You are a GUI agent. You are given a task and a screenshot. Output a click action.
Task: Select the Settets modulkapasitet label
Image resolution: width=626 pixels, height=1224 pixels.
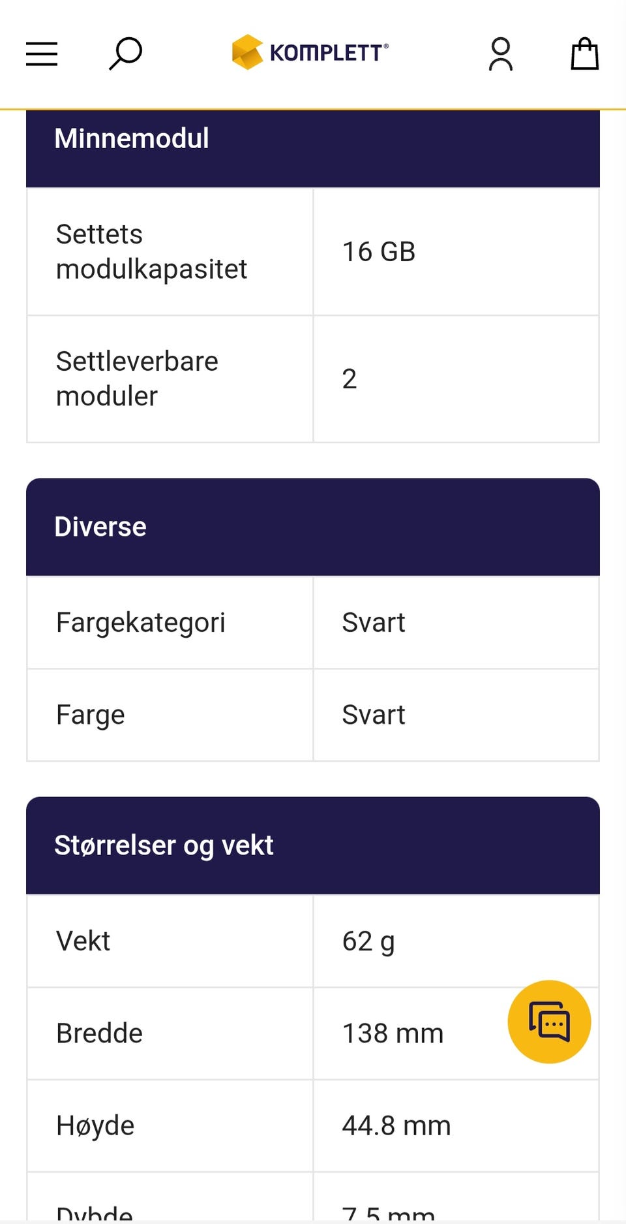[151, 251]
